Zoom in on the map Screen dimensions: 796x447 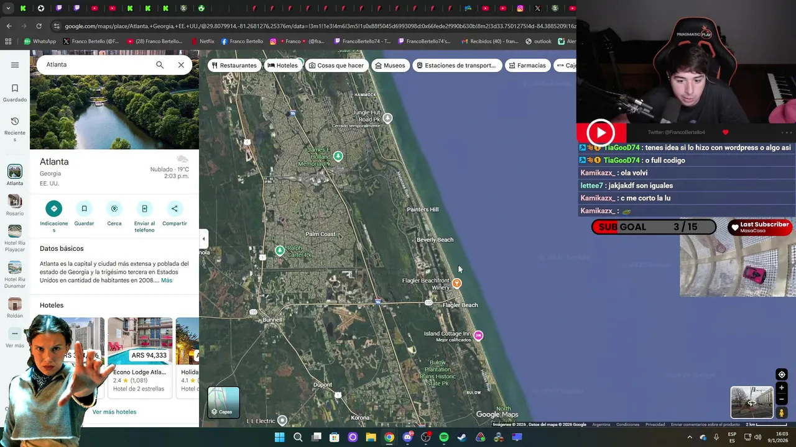click(782, 388)
